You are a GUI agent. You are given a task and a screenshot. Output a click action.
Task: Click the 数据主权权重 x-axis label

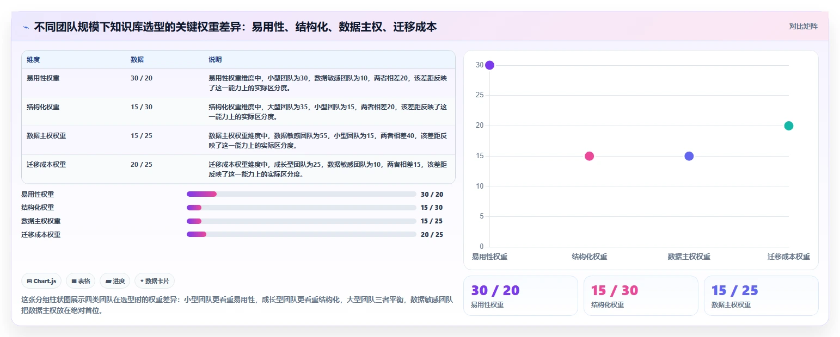[689, 257]
